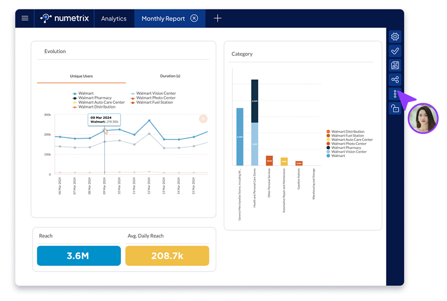Click the 06 Mar 2024 axis label
Screen dimensions: 447x301
click(x=60, y=186)
